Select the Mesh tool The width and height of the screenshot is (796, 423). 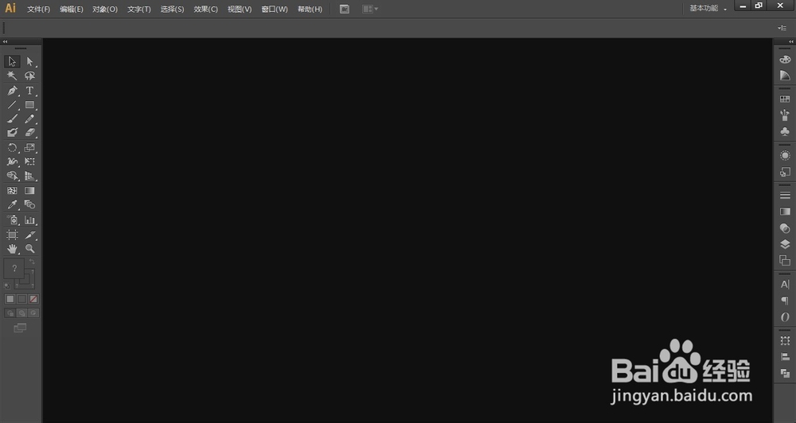(x=12, y=191)
